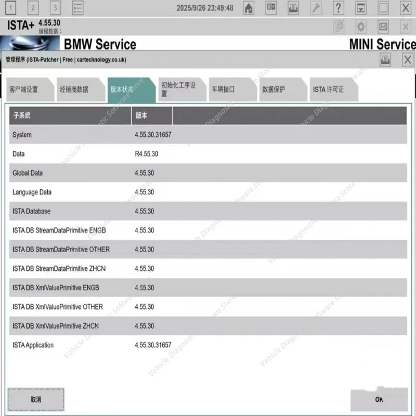Open help question mark icon
Viewport: 416px width, 416px height.
coord(339,8)
